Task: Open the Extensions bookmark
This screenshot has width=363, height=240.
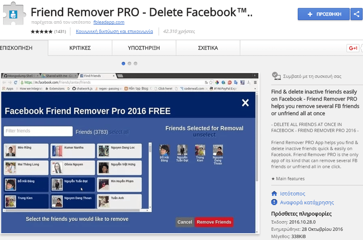Action: tap(55, 88)
